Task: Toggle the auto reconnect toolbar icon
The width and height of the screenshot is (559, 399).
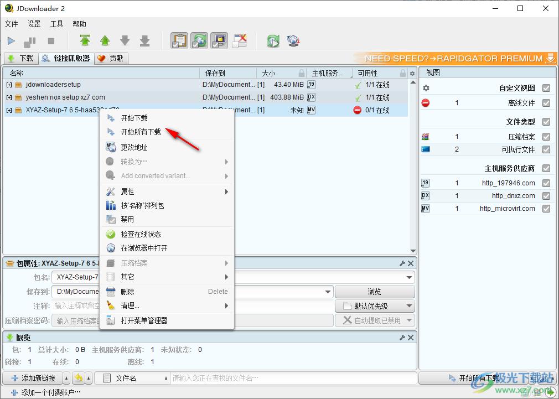Action: click(x=199, y=40)
